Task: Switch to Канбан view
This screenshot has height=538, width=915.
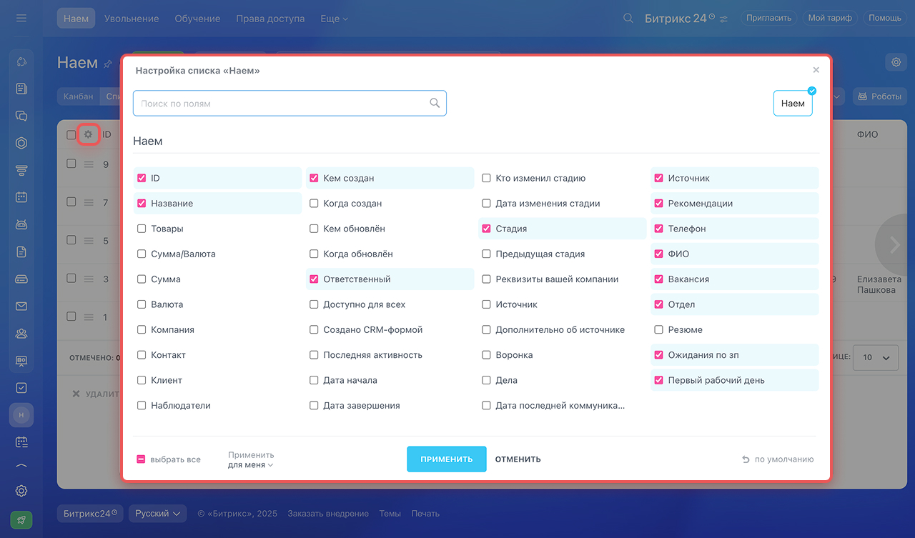Action: pos(78,96)
